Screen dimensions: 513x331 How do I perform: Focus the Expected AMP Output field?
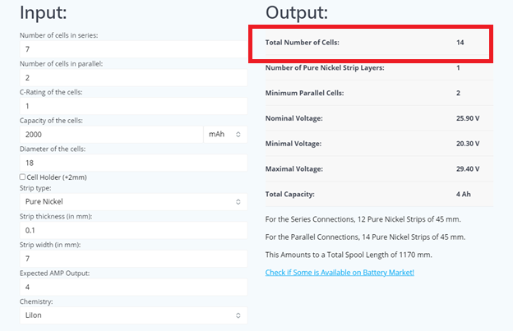pyautogui.click(x=133, y=287)
